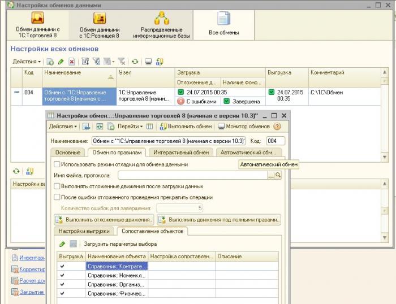The width and height of the screenshot is (396, 304).
Task: Open 'Монитор обменов'
Action: [x=244, y=127]
